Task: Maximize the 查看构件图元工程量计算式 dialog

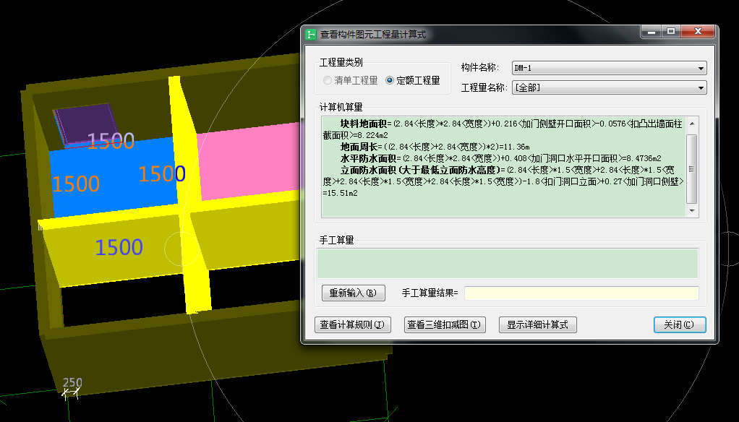Action: click(671, 32)
